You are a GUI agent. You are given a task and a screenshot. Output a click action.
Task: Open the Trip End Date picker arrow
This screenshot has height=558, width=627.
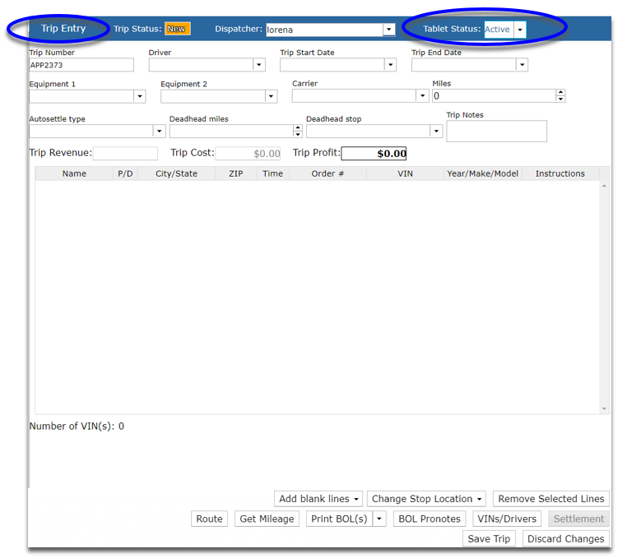tap(522, 65)
